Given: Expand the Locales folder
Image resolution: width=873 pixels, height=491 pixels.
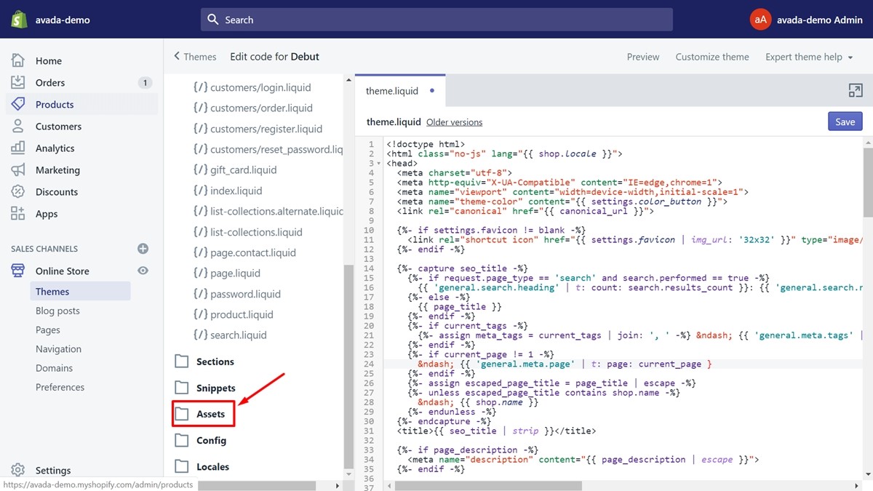Looking at the screenshot, I should (212, 466).
